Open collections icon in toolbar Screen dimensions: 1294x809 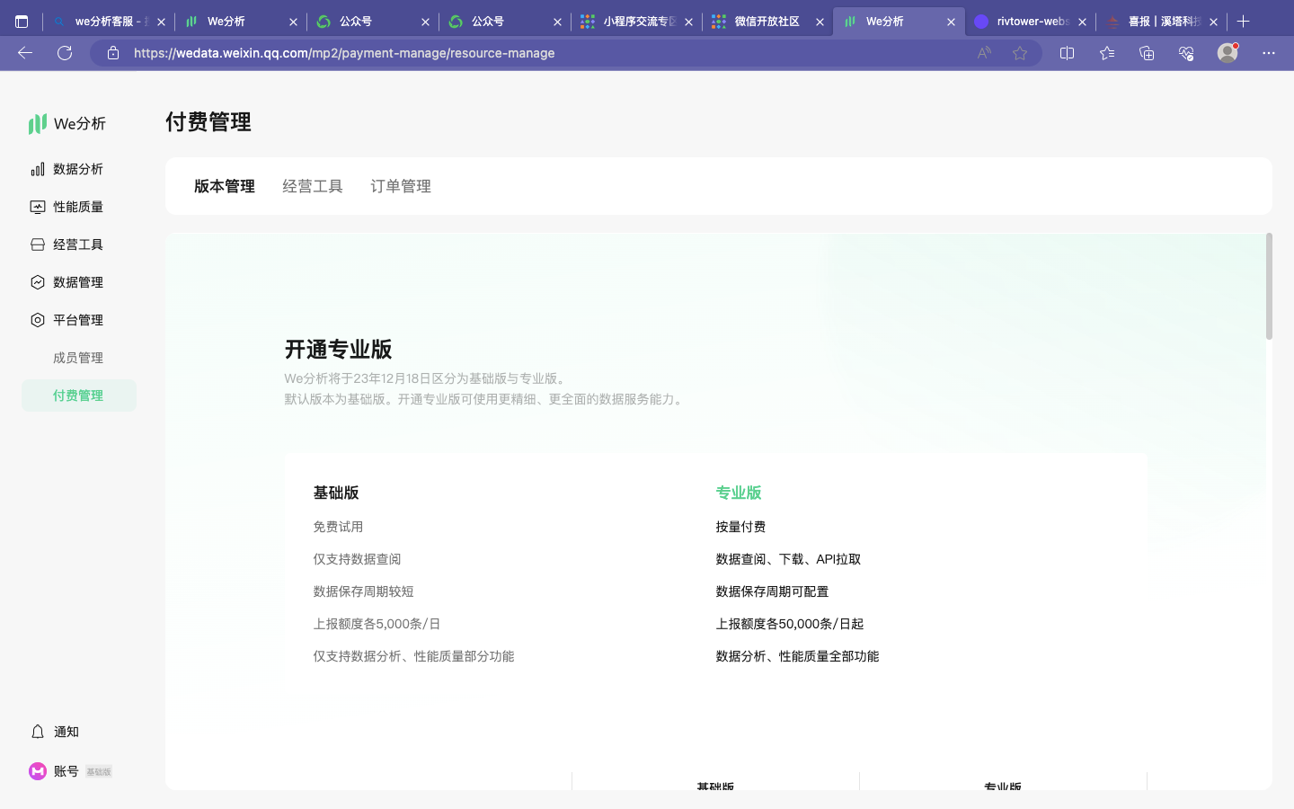coord(1147,53)
